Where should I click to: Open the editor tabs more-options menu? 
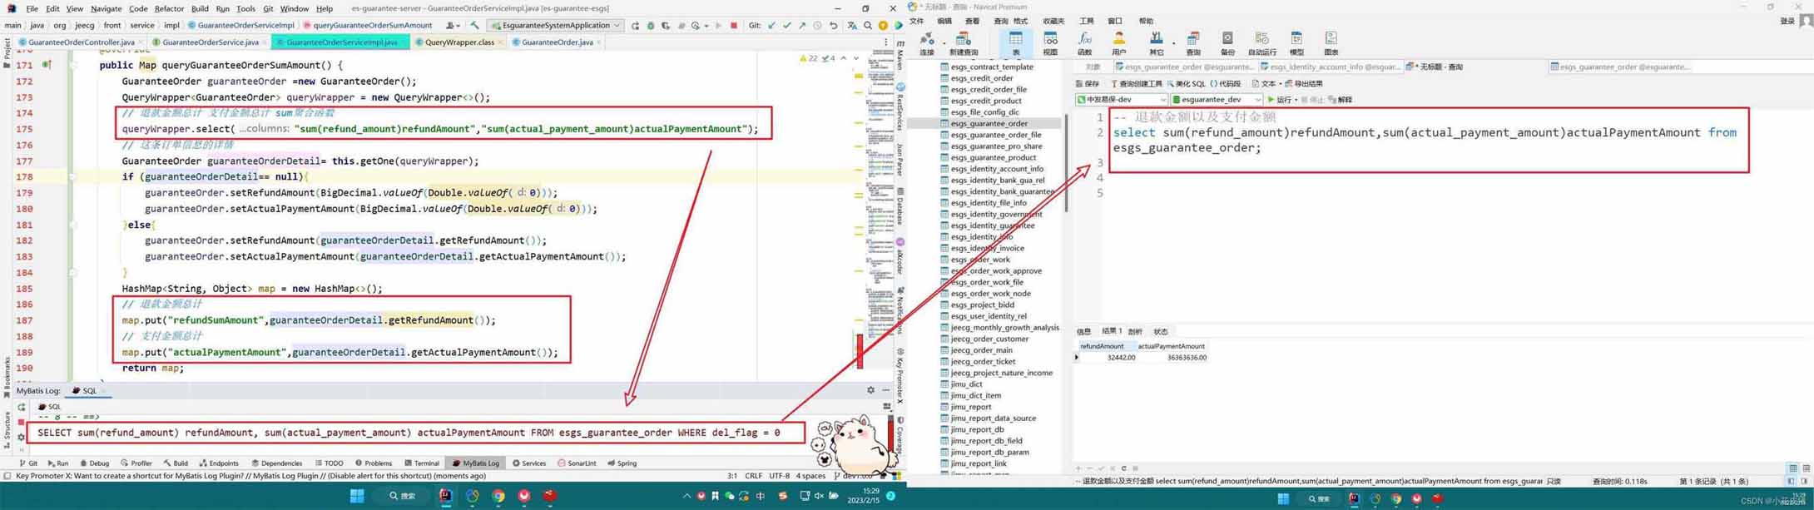(x=885, y=42)
